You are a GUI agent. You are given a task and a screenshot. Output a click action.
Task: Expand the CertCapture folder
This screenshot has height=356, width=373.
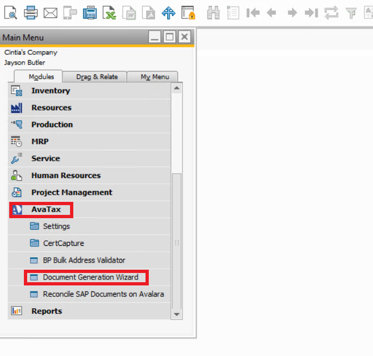coord(90,243)
